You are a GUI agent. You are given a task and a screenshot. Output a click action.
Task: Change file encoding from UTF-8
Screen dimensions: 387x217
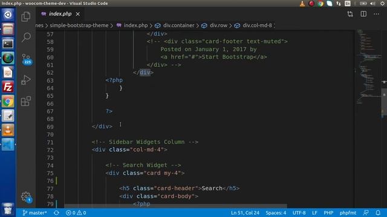pos(299,213)
